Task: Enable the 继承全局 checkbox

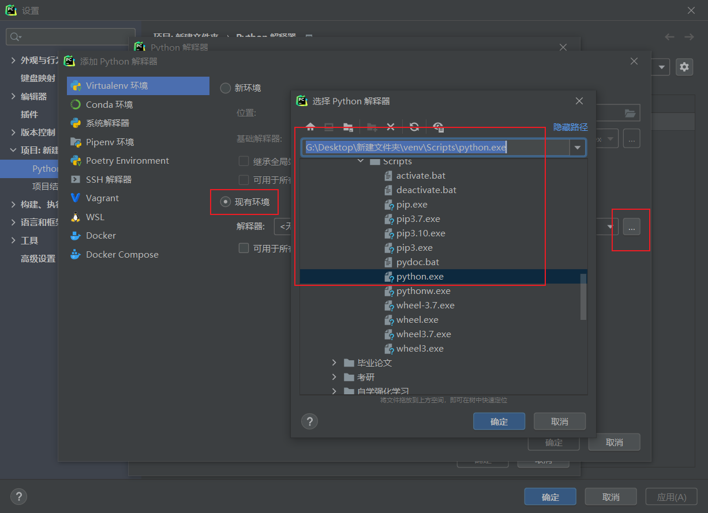Action: [244, 161]
